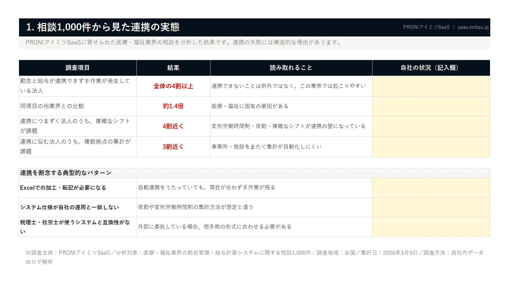This screenshot has height=286, width=509.
Task: Click 'Excelでの加工・転記が必要になる' cell
Action: (78, 188)
